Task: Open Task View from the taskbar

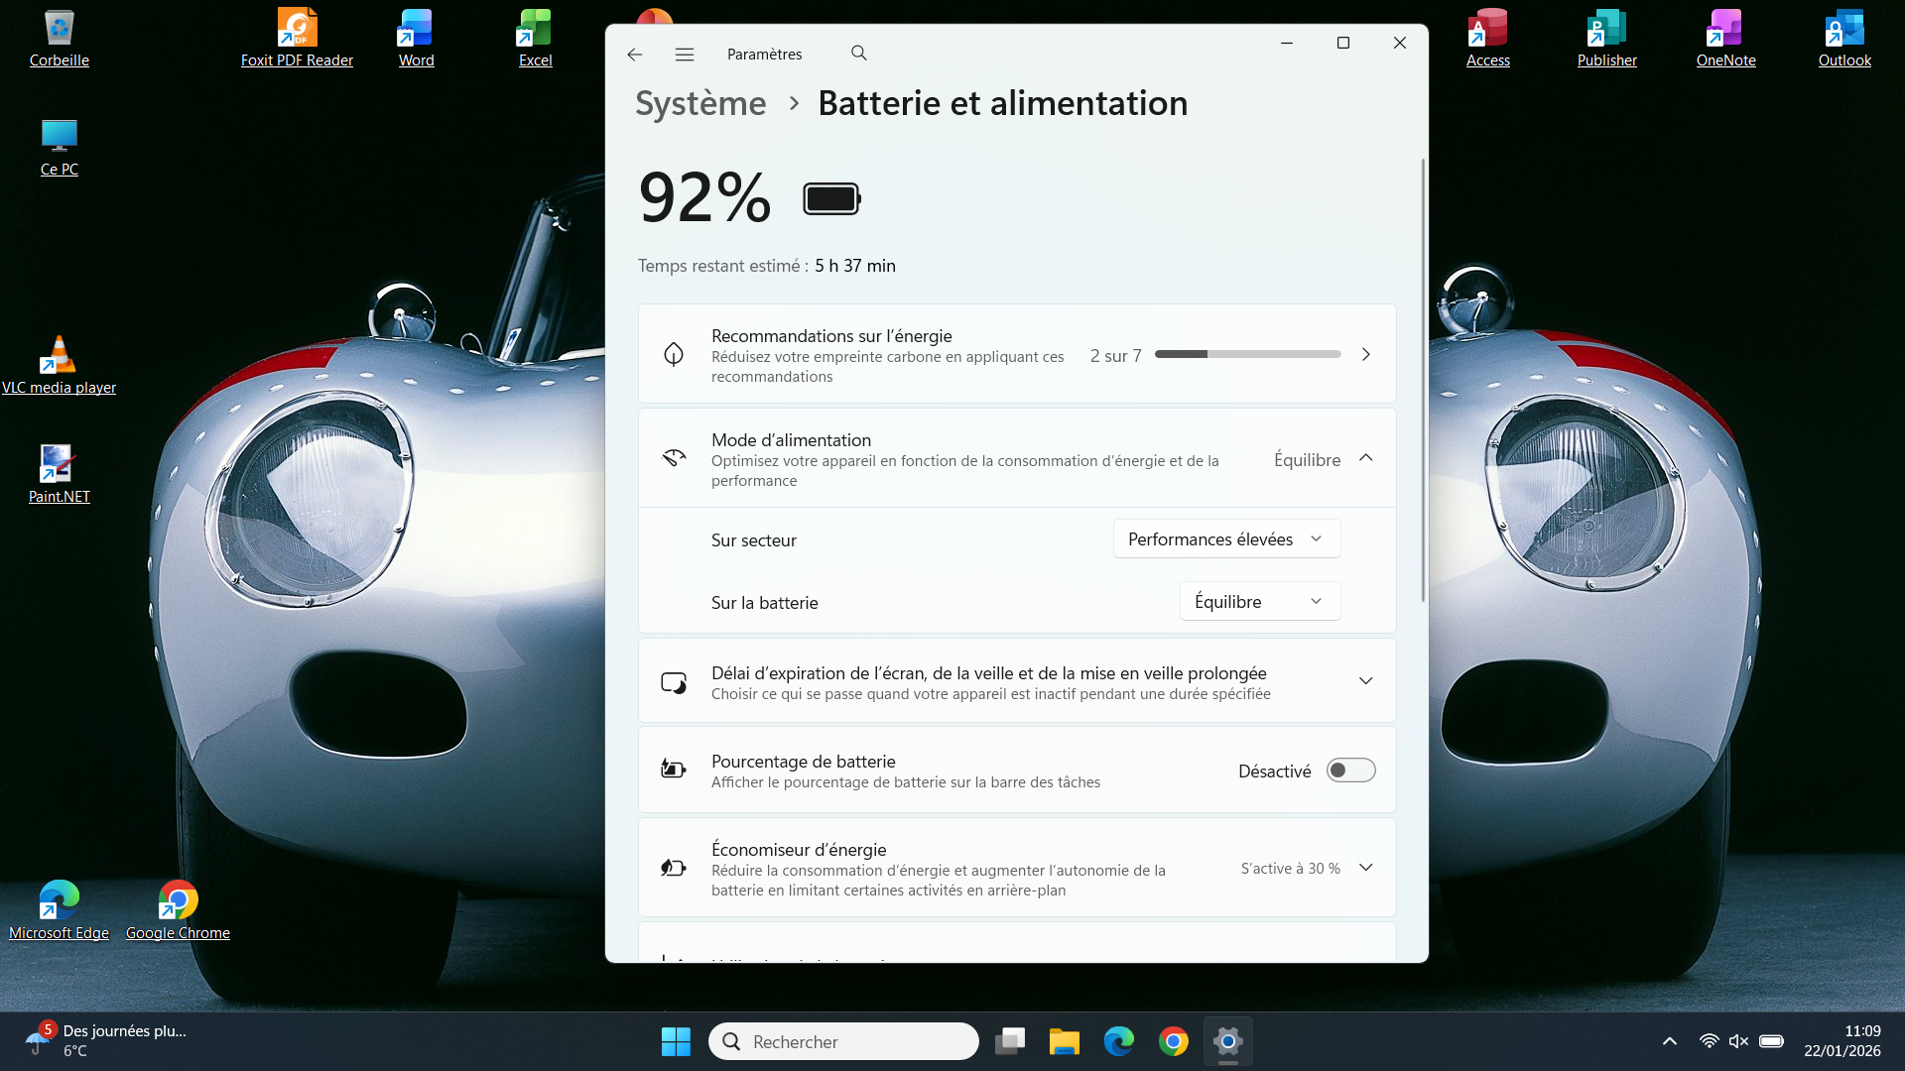Action: point(1010,1041)
